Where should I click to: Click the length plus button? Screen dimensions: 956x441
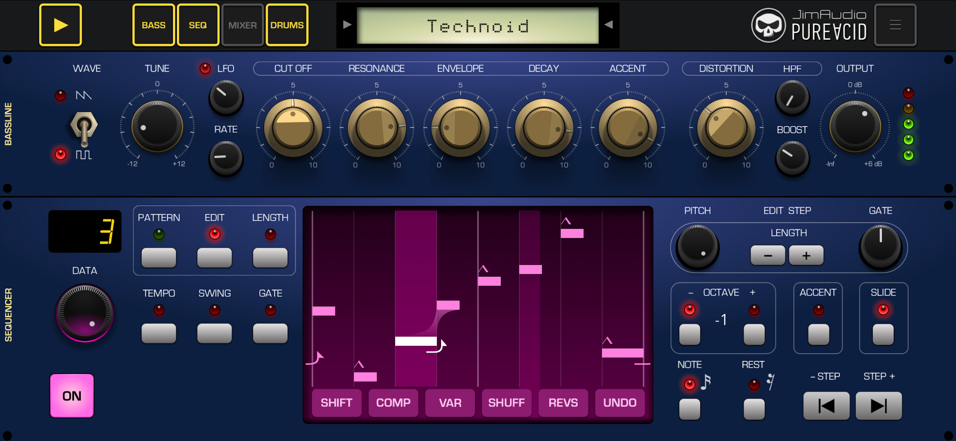pyautogui.click(x=806, y=255)
